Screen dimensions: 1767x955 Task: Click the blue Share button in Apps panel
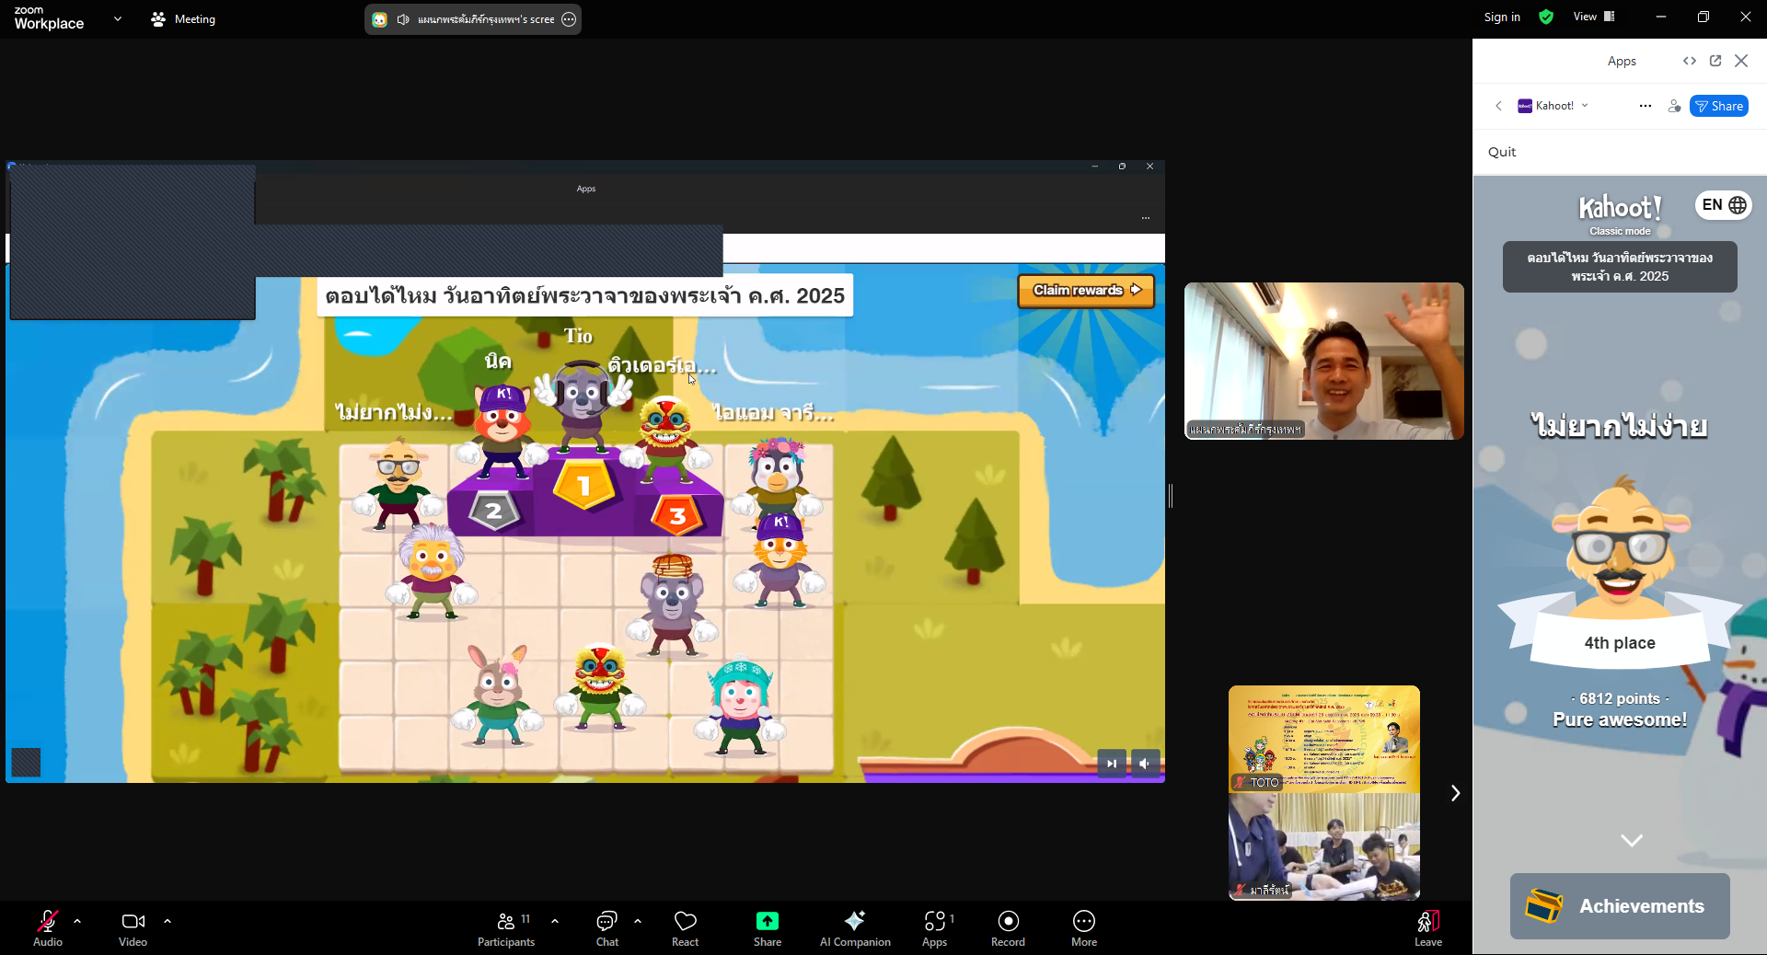click(x=1719, y=106)
